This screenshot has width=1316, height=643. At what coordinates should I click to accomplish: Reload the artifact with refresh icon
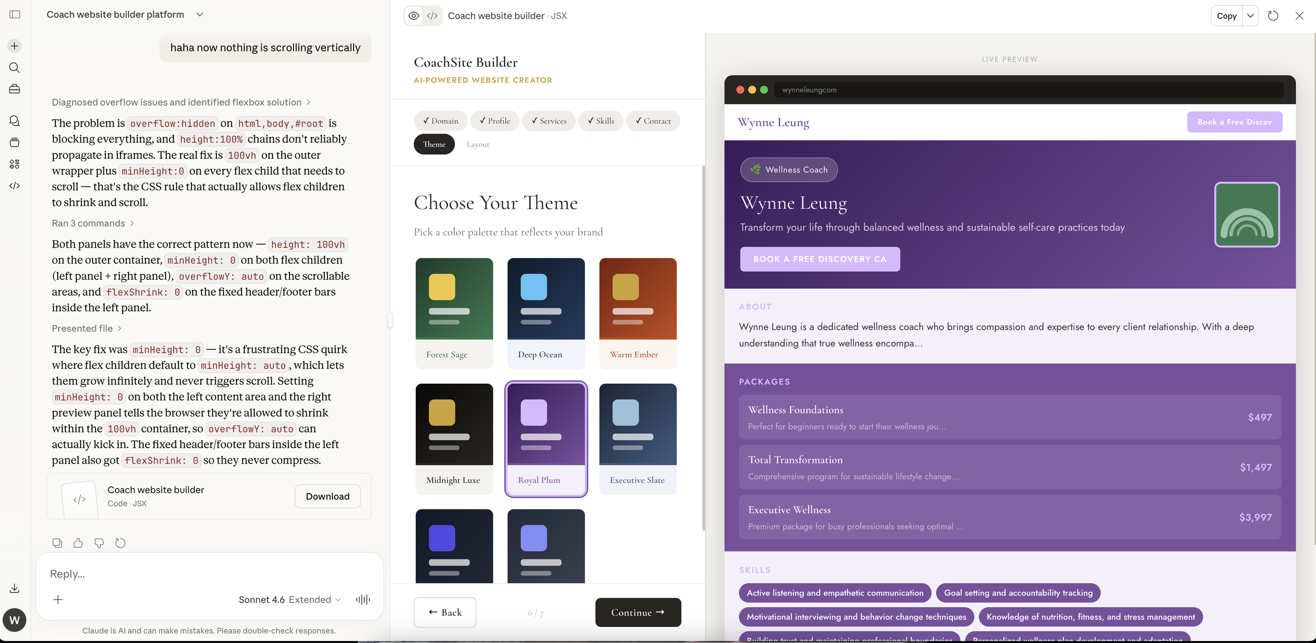click(x=1273, y=16)
